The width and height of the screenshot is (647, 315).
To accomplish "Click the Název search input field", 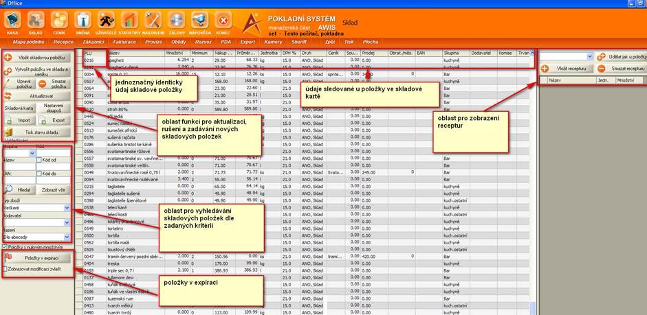I will (x=19, y=167).
